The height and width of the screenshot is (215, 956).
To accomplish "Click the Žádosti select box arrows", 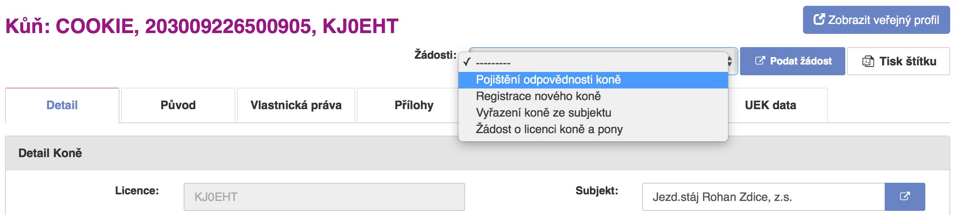I will coord(730,62).
